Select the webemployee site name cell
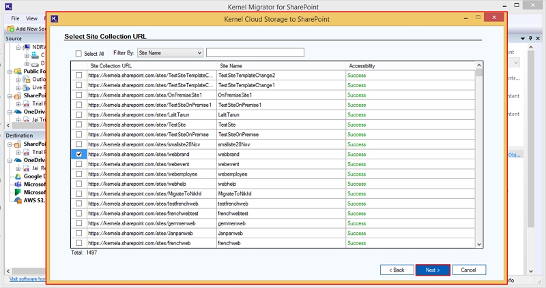Image resolution: width=546 pixels, height=288 pixels. 281,174
